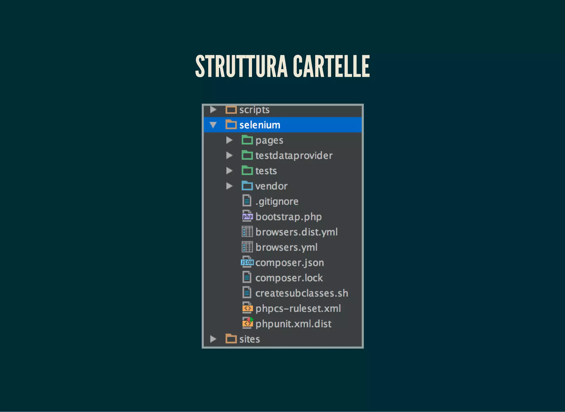Click the YAML icon beside browsers.yml

[247, 247]
